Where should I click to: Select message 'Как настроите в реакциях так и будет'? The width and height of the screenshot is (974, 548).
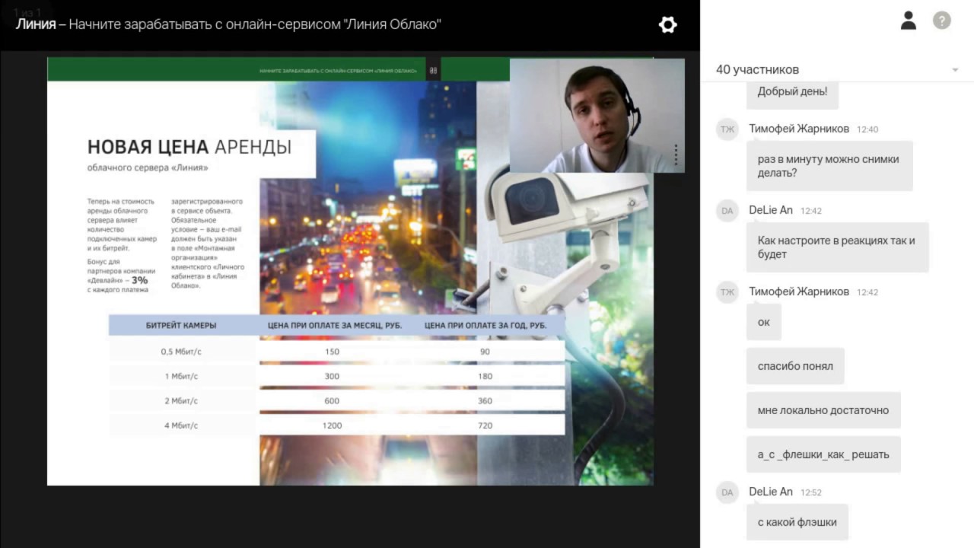click(x=838, y=247)
